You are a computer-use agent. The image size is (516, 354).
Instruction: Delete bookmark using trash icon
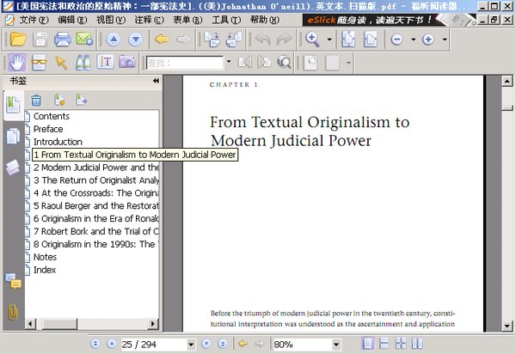coord(36,101)
